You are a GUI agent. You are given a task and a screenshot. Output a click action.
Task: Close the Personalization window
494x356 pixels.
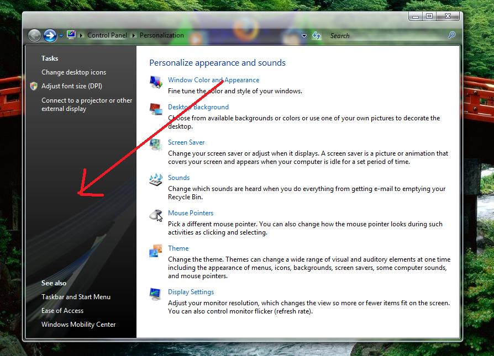click(448, 17)
